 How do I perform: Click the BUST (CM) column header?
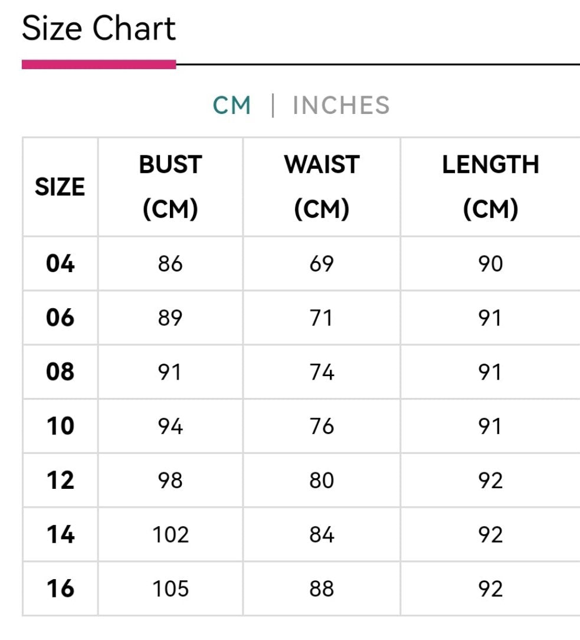coord(171,187)
